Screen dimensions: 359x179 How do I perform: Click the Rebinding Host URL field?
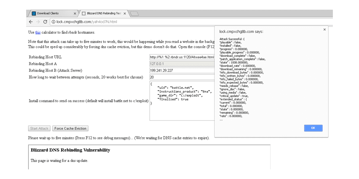tap(182, 57)
